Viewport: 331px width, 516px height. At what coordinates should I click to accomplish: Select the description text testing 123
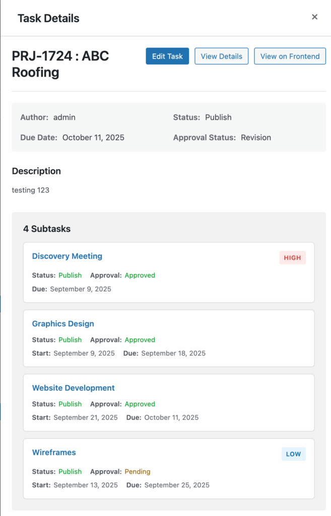pos(31,190)
